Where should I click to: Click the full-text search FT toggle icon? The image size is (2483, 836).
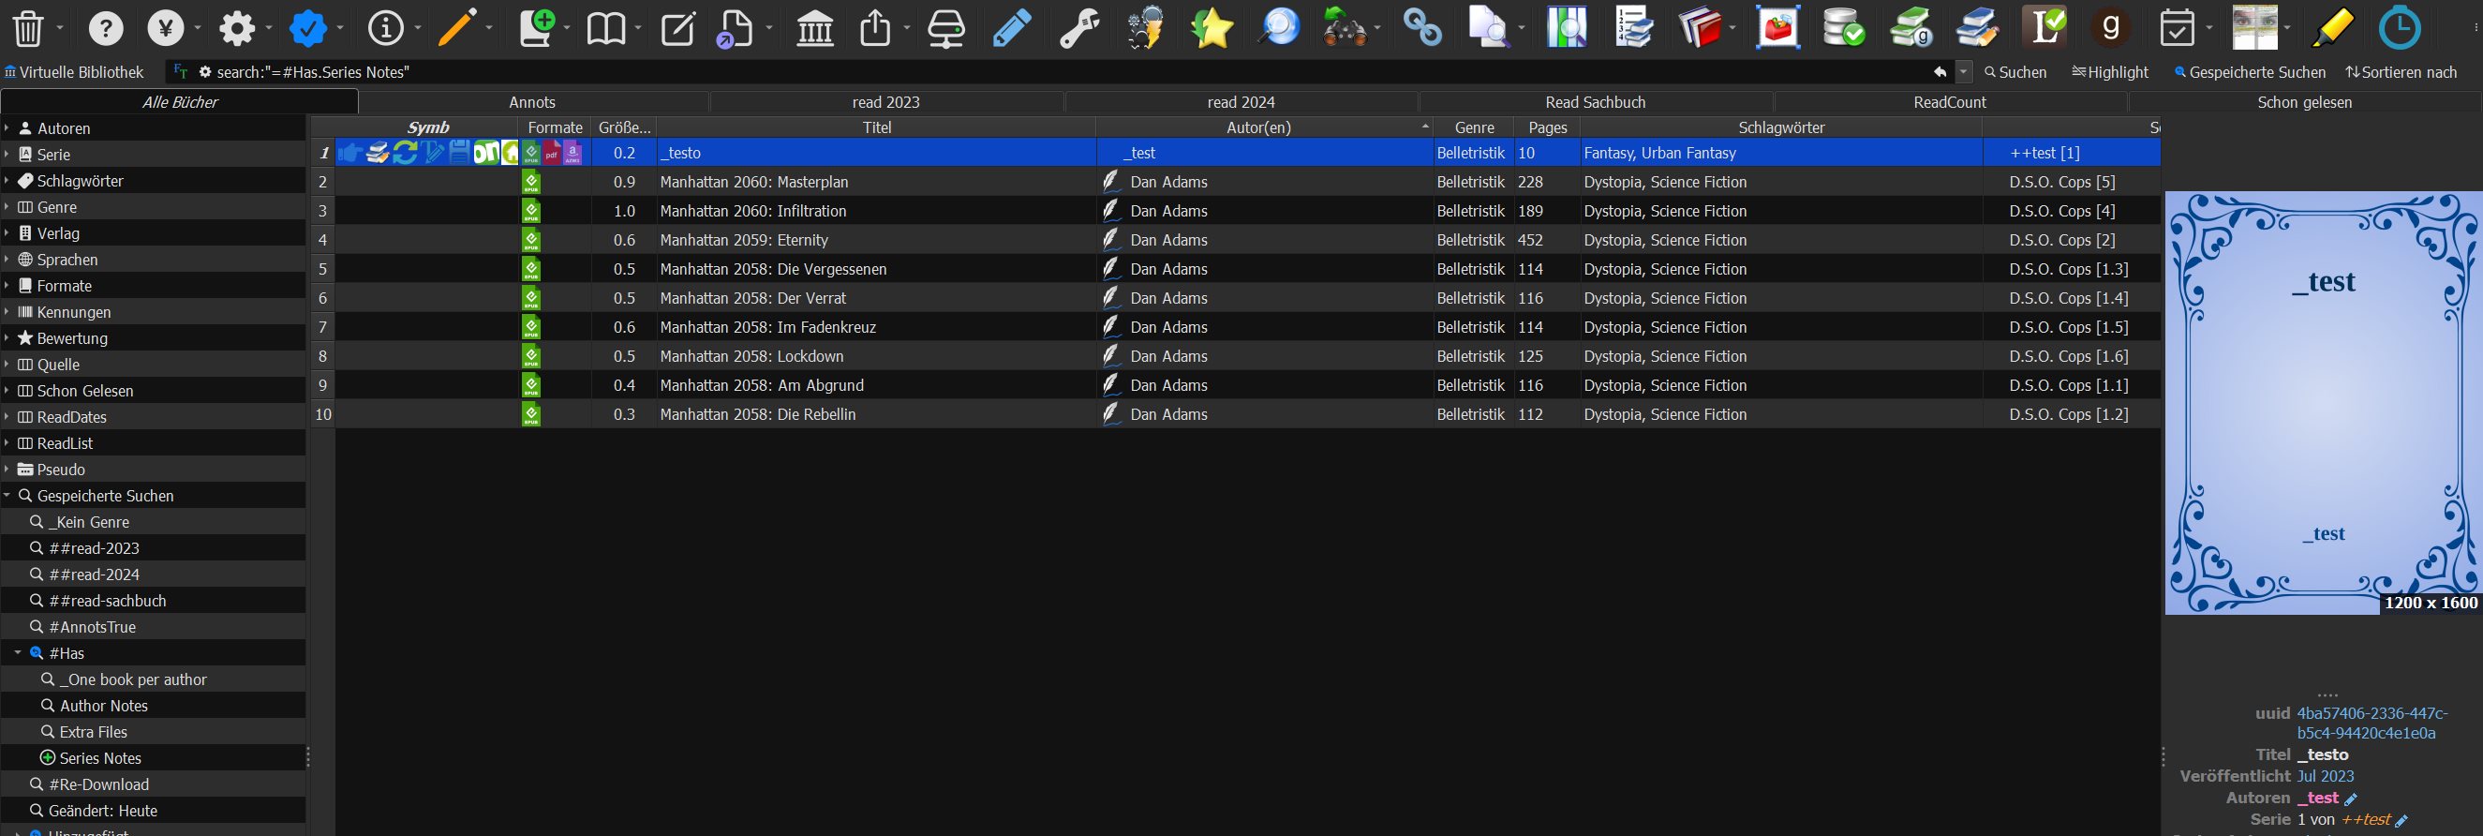point(180,72)
